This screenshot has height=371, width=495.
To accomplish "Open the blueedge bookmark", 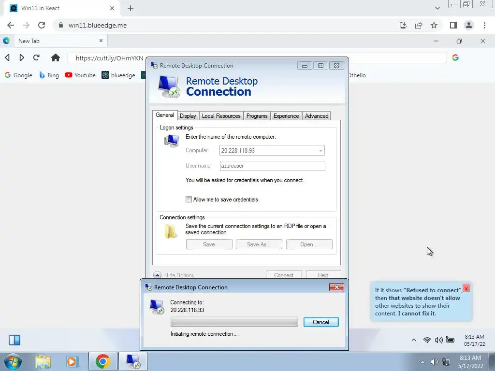I will 118,75.
